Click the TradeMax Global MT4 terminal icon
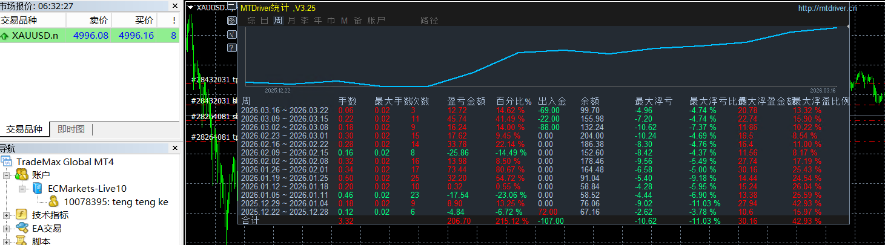The image size is (885, 245). 7,162
